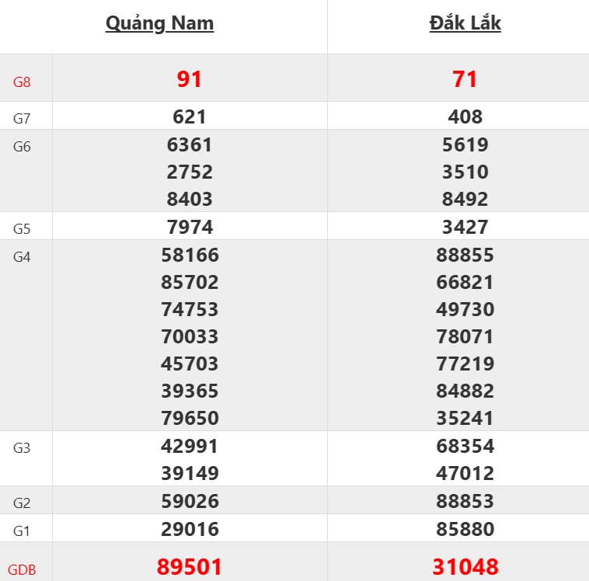
Task: Click the GDB special prize label
Action: pyautogui.click(x=23, y=570)
